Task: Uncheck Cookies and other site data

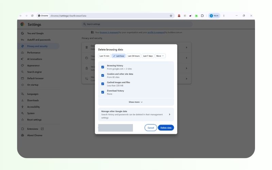Action: [x=103, y=75]
